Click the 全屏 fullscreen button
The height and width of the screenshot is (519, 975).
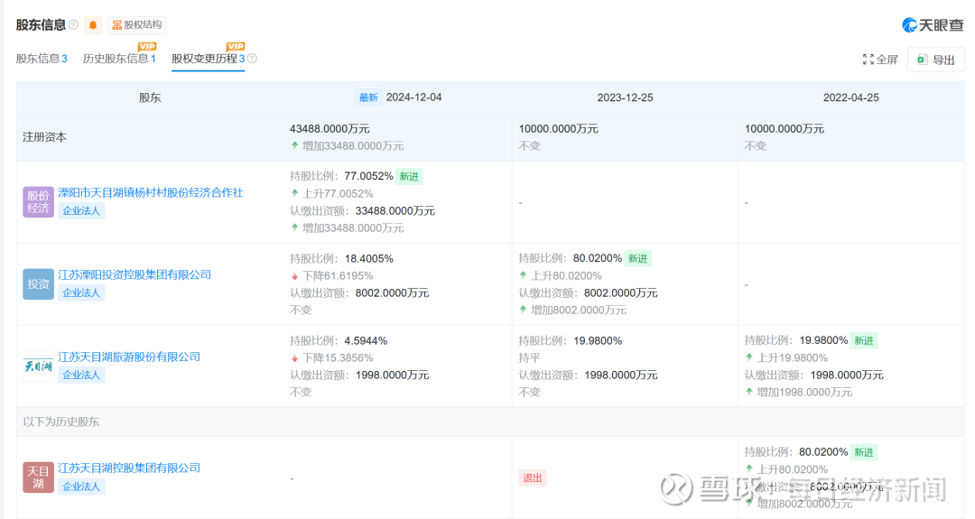coord(880,60)
